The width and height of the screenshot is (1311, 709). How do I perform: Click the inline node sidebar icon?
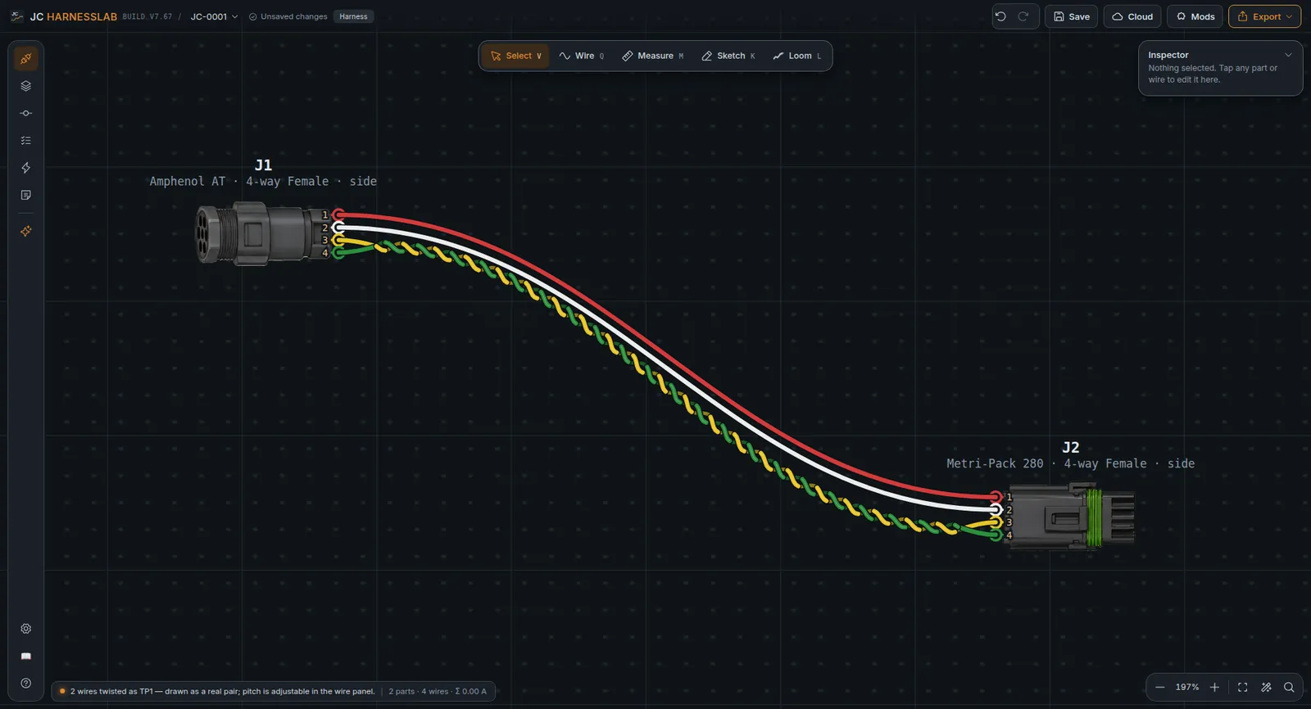(26, 114)
